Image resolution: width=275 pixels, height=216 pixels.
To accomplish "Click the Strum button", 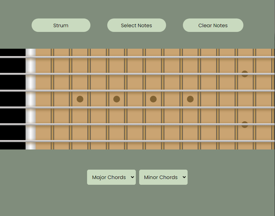I will [x=61, y=25].
